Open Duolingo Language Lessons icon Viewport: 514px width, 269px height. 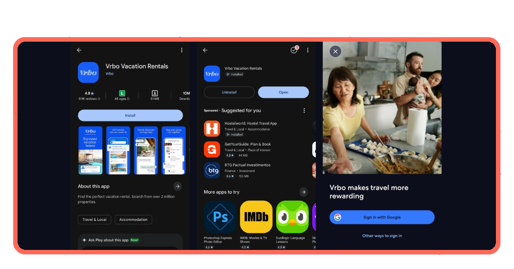point(292,217)
